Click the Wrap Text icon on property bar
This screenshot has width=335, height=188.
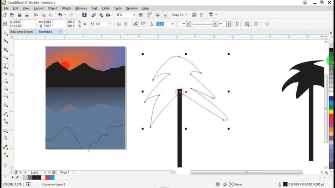pyautogui.click(x=247, y=24)
